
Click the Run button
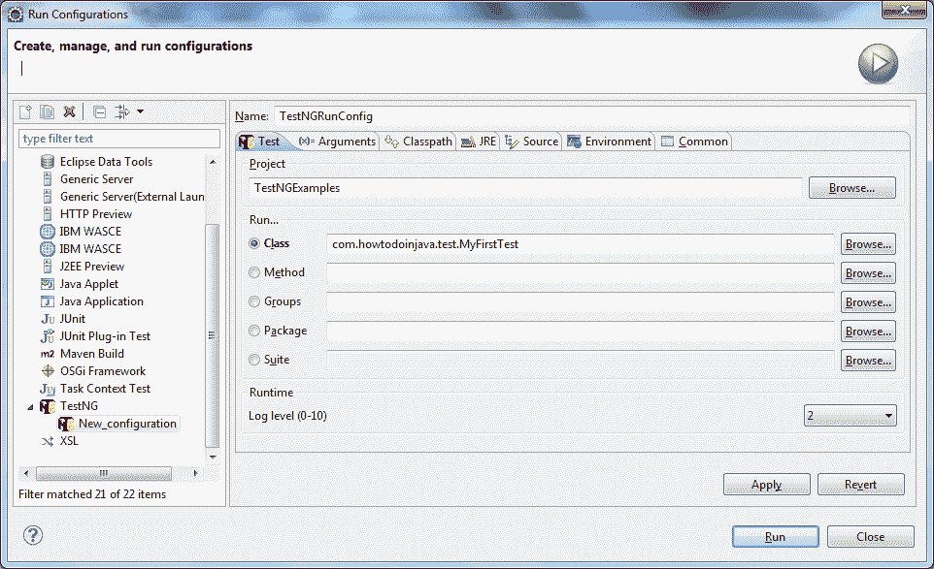click(x=775, y=537)
